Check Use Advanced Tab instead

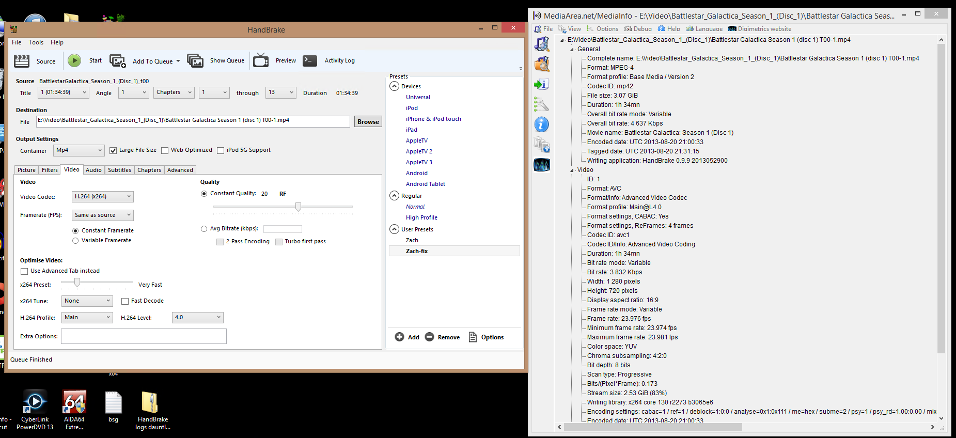(24, 271)
